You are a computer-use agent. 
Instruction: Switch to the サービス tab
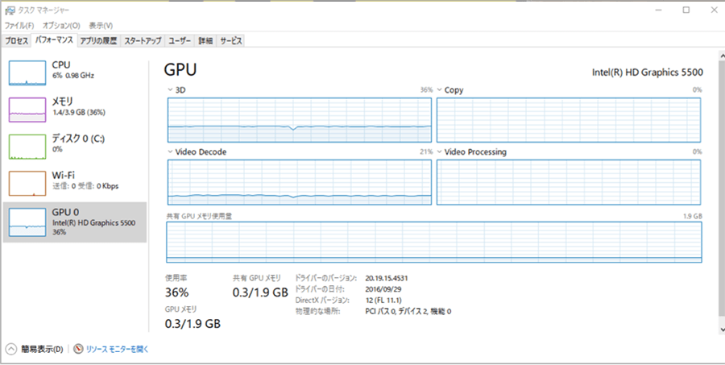coord(231,40)
